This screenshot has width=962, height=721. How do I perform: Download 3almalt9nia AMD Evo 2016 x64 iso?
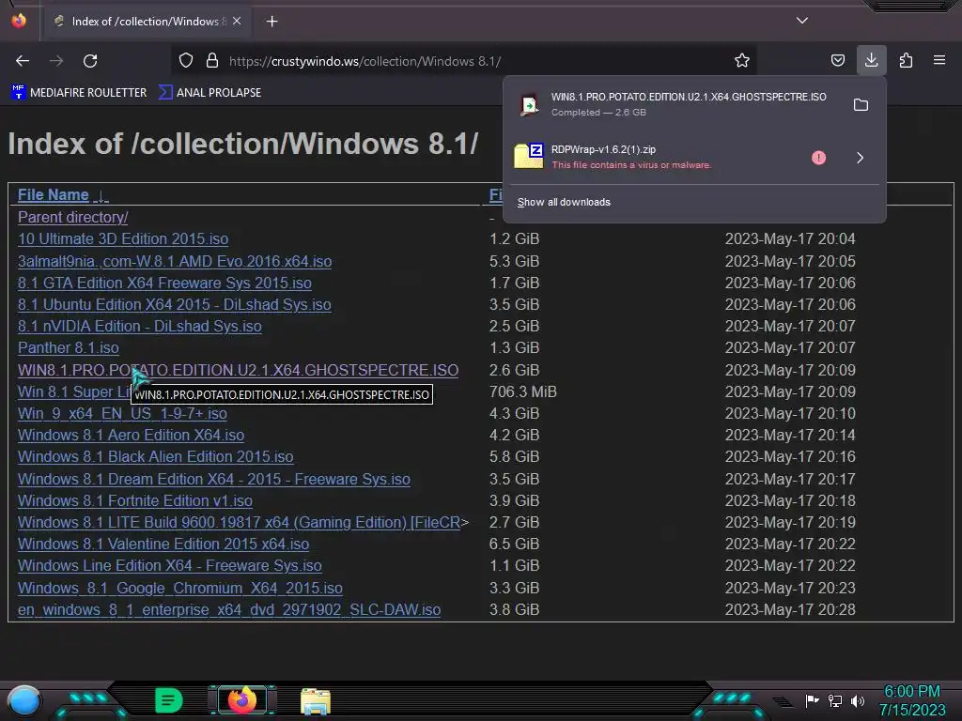[175, 261]
